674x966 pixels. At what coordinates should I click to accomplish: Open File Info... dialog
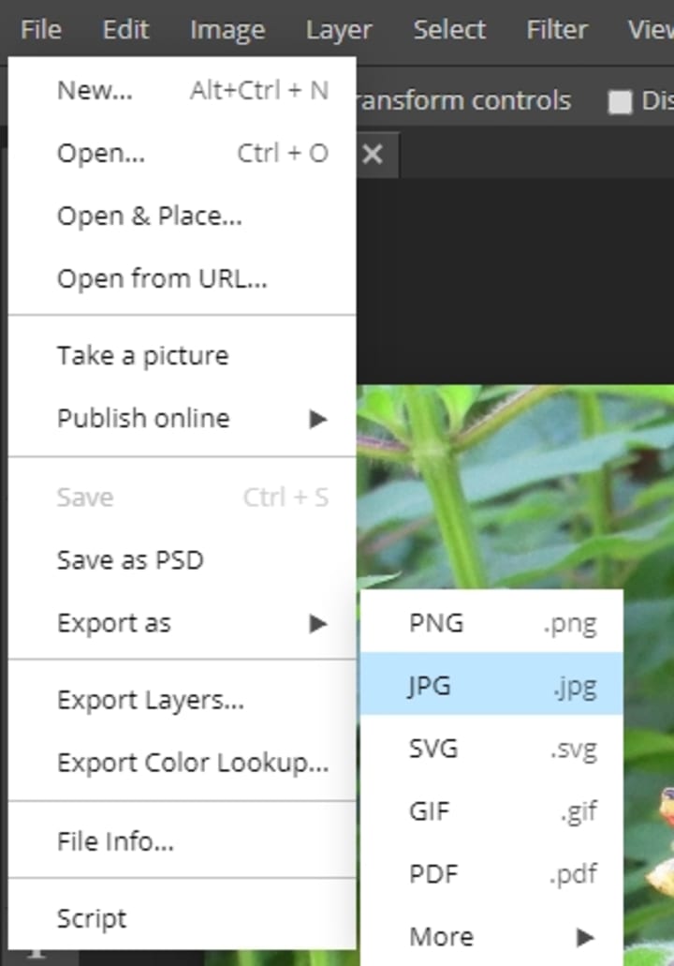(x=115, y=841)
